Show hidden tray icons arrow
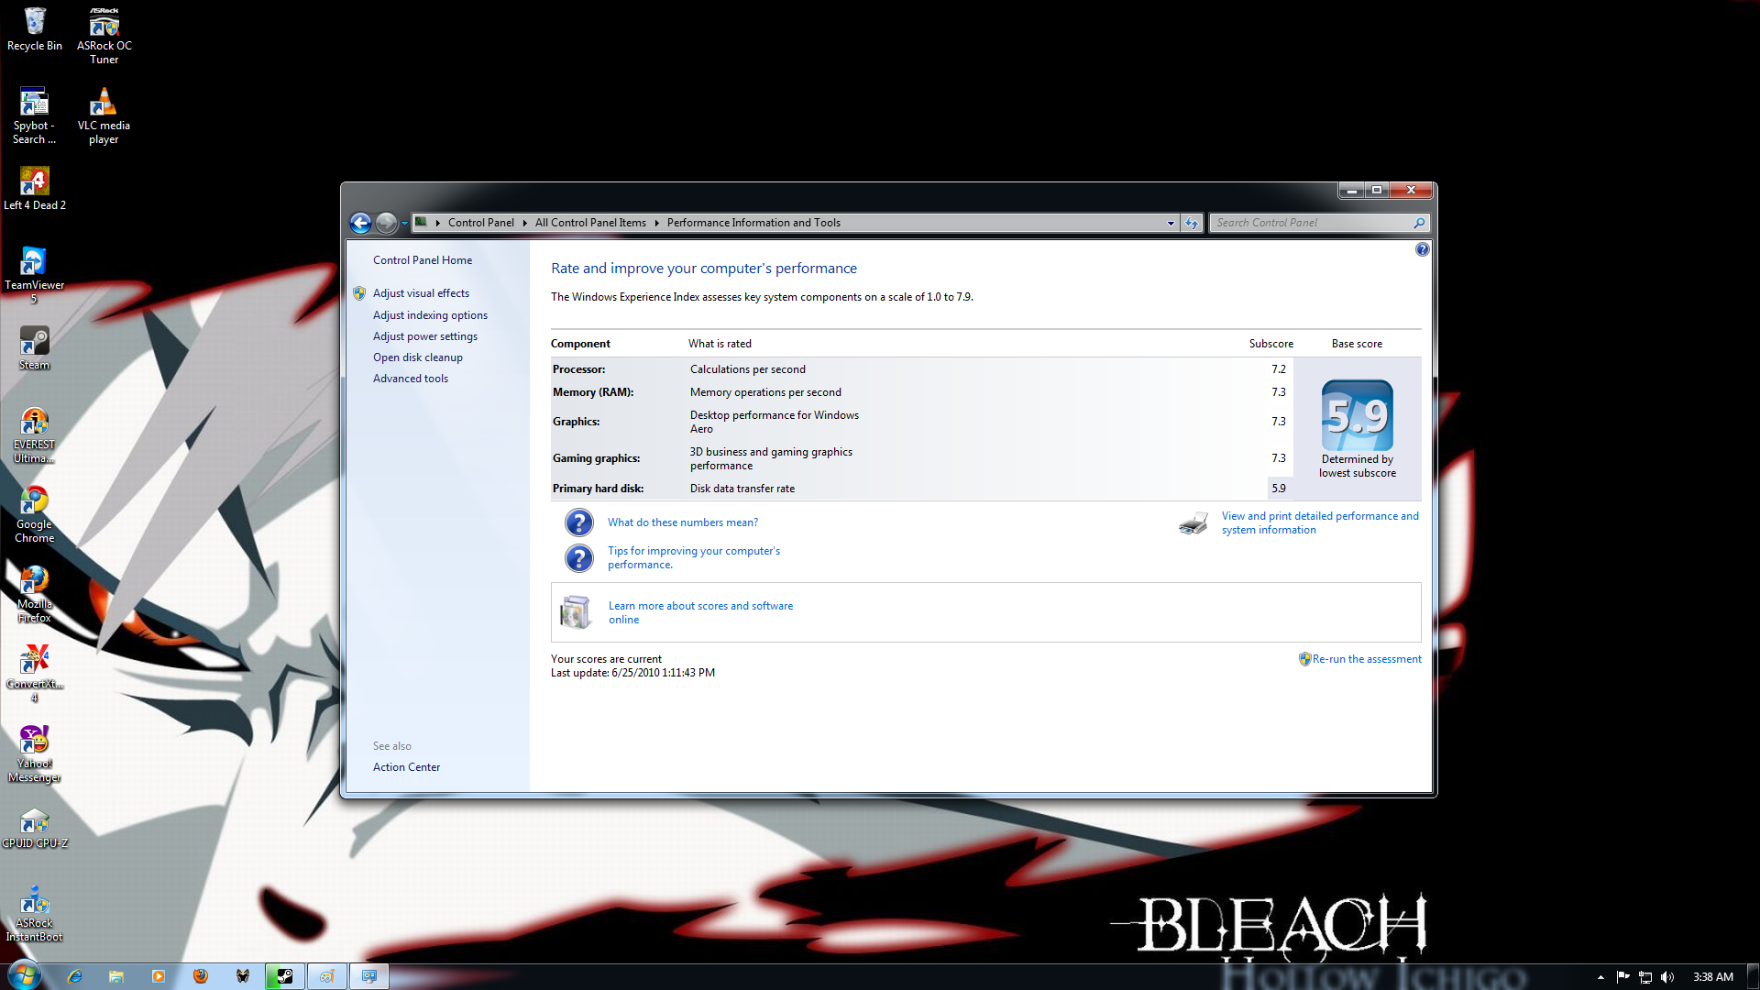The width and height of the screenshot is (1760, 990). click(x=1600, y=977)
